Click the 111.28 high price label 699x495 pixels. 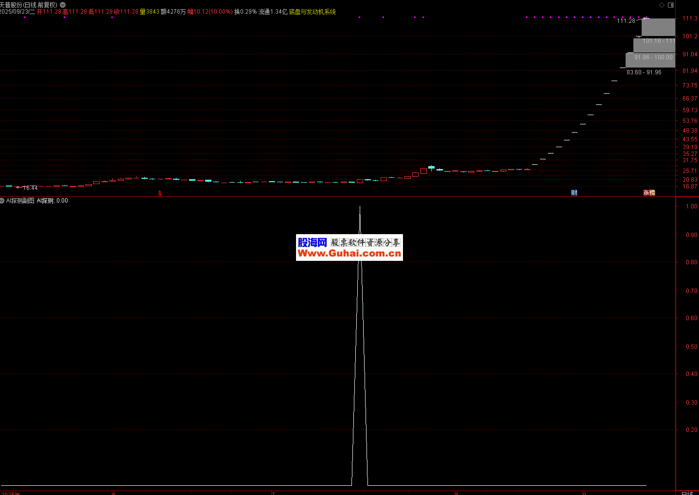click(x=626, y=21)
